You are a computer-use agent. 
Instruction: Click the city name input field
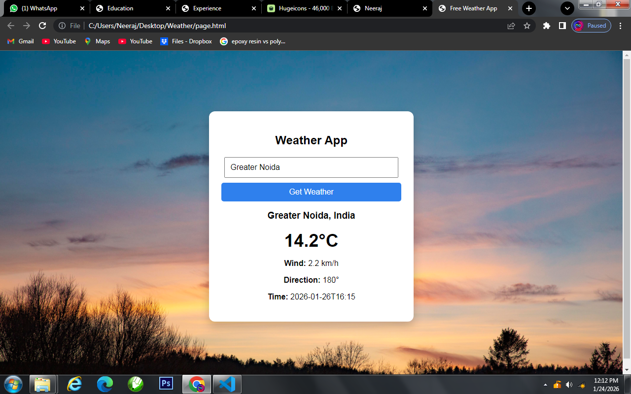tap(311, 167)
